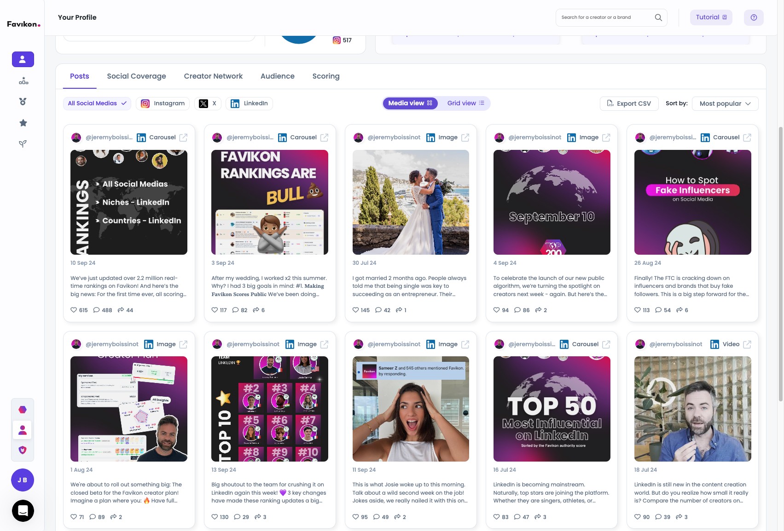The width and height of the screenshot is (784, 531).
Task: Click the like heart with 90 likes
Action: [x=638, y=517]
